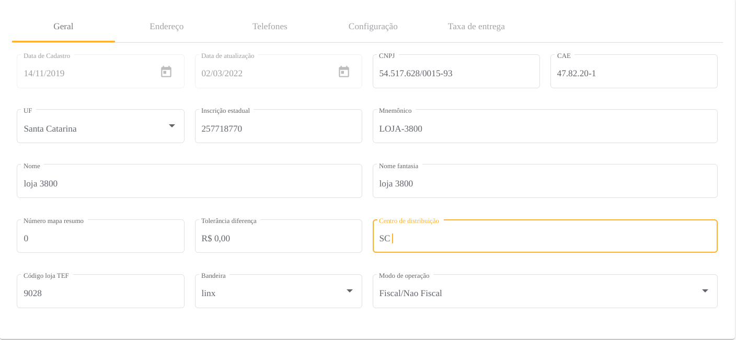Screen dimensions: 736x340
Task: Expand the Bandeira dropdown arrow
Action: tap(350, 291)
